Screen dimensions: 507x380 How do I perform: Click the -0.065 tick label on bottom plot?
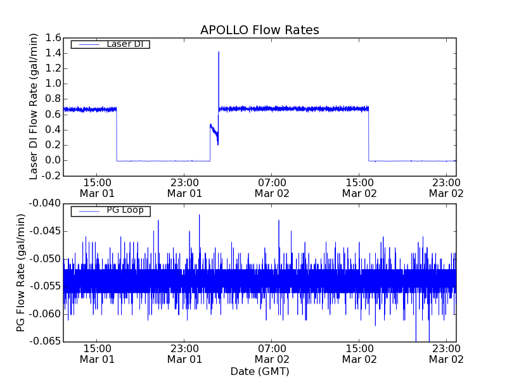(x=45, y=341)
